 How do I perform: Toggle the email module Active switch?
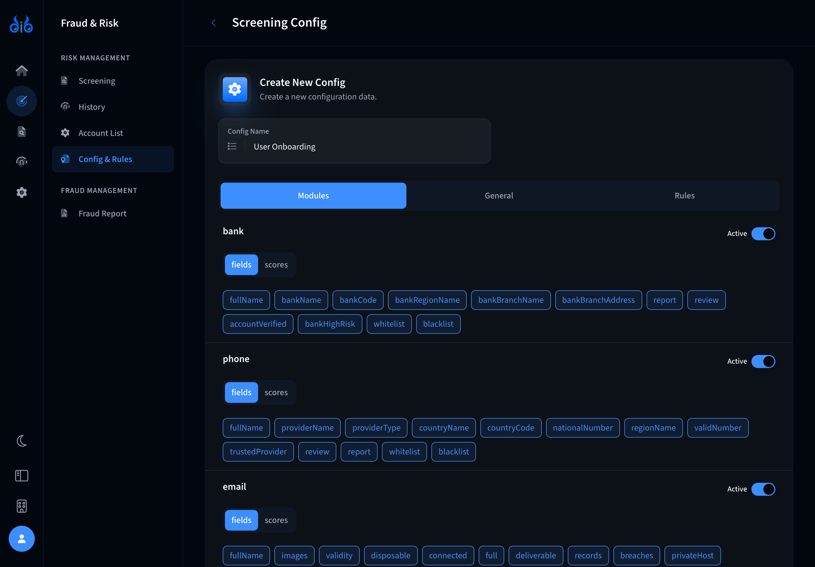(763, 489)
